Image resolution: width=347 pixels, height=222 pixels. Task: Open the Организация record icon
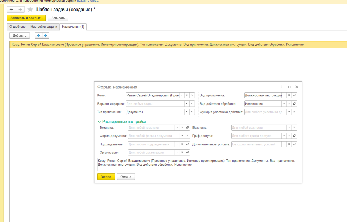[x=187, y=152]
